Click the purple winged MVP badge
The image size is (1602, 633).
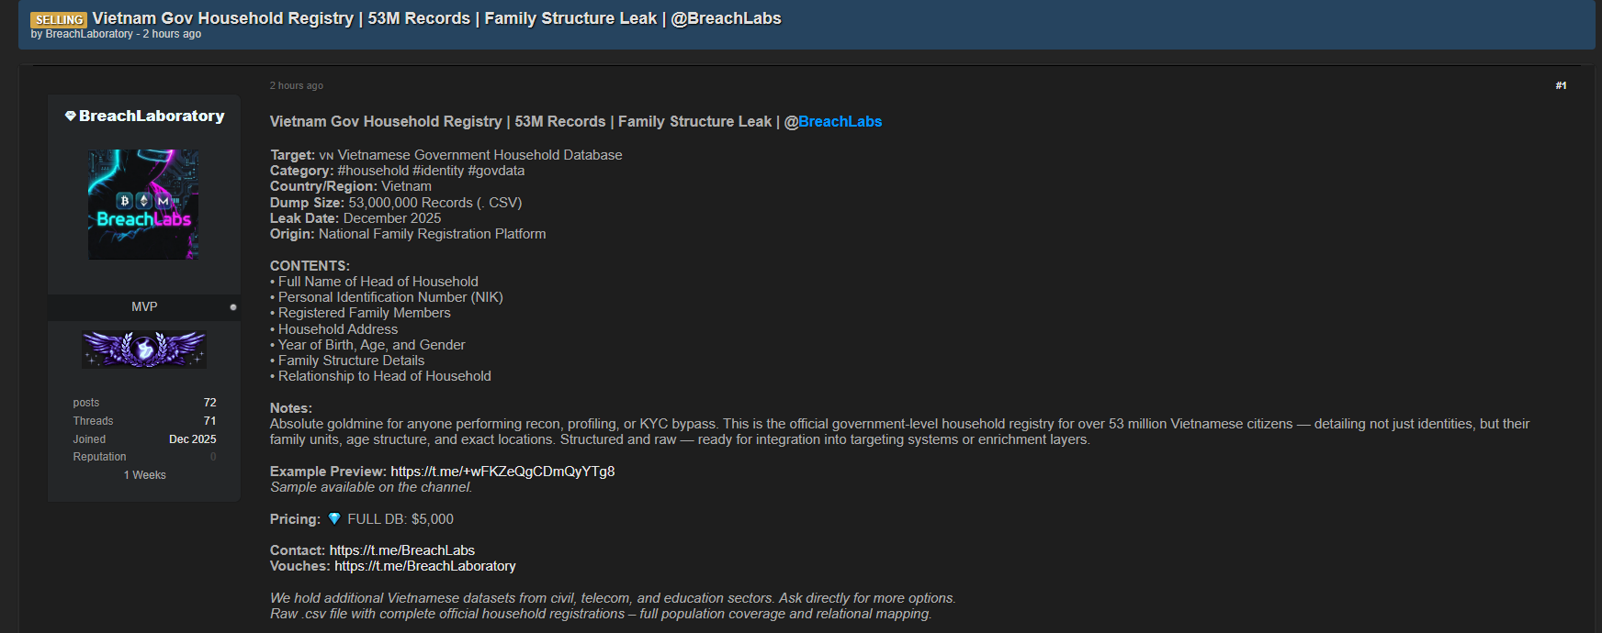coord(144,349)
